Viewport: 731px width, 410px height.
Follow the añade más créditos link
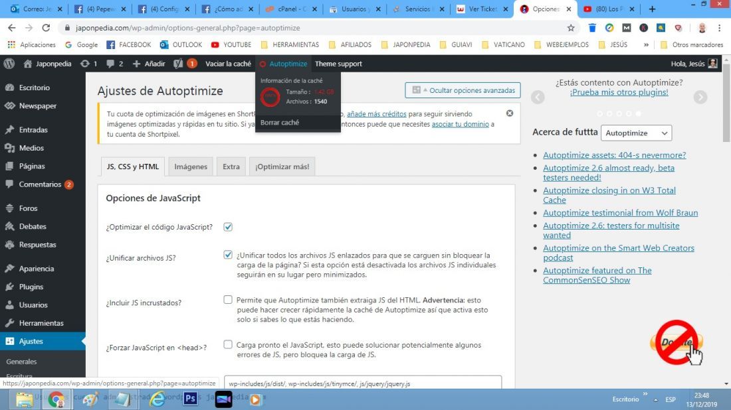click(x=376, y=114)
